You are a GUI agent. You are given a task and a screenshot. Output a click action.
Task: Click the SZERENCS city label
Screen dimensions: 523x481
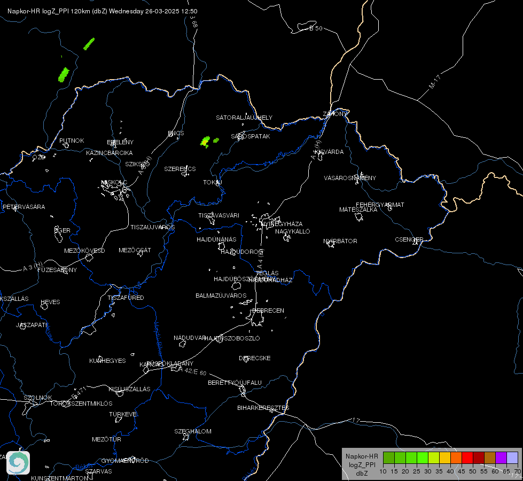coord(180,169)
